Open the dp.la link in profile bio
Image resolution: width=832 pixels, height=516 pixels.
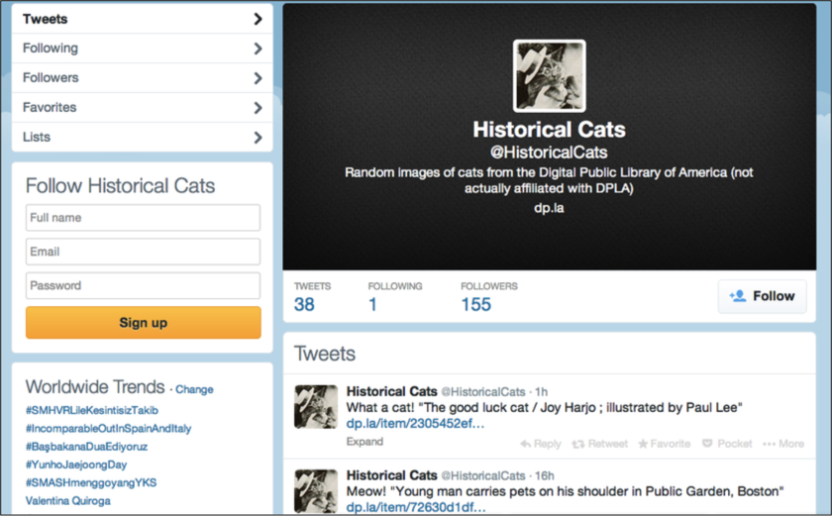pos(549,208)
